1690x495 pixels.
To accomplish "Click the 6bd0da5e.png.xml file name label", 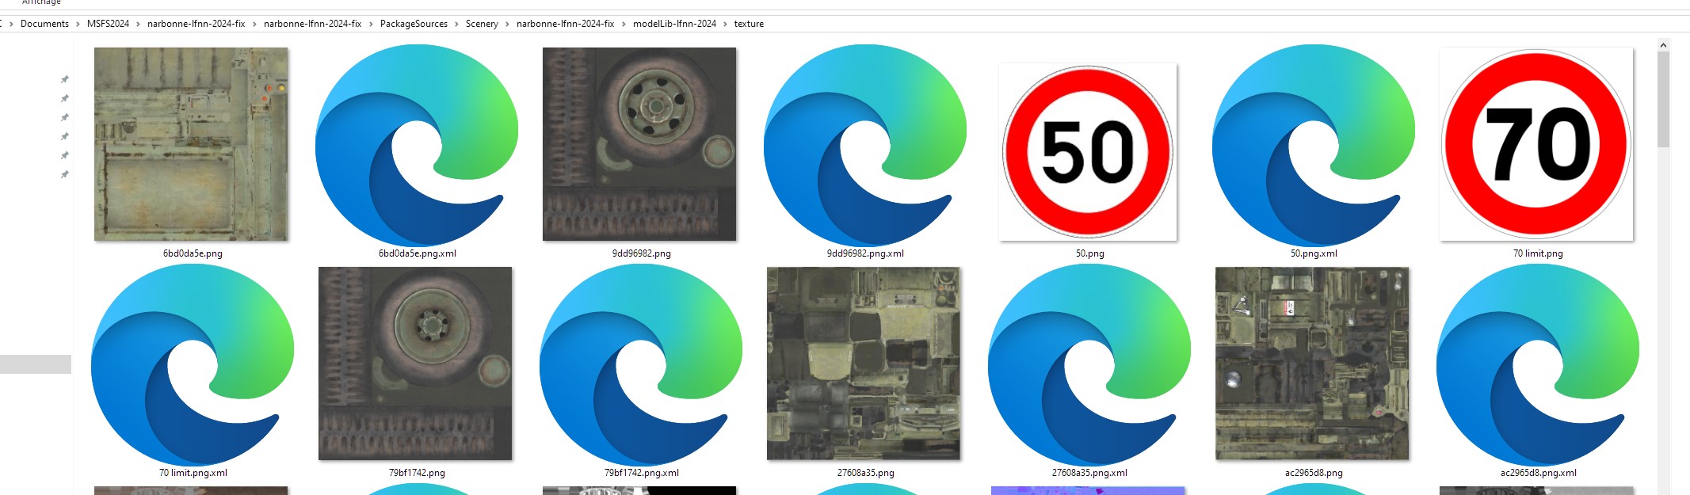I will (417, 253).
